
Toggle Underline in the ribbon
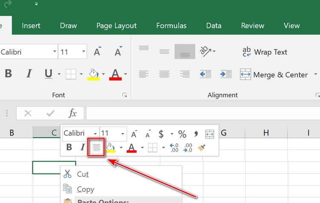click(x=48, y=74)
